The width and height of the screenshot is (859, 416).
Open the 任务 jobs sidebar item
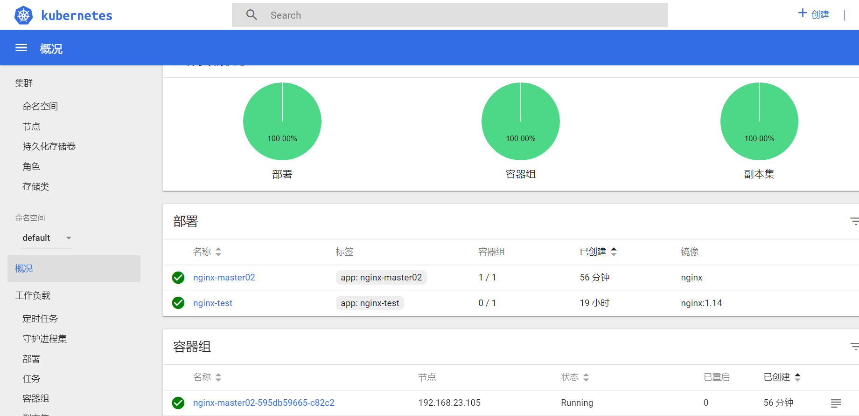coord(31,379)
